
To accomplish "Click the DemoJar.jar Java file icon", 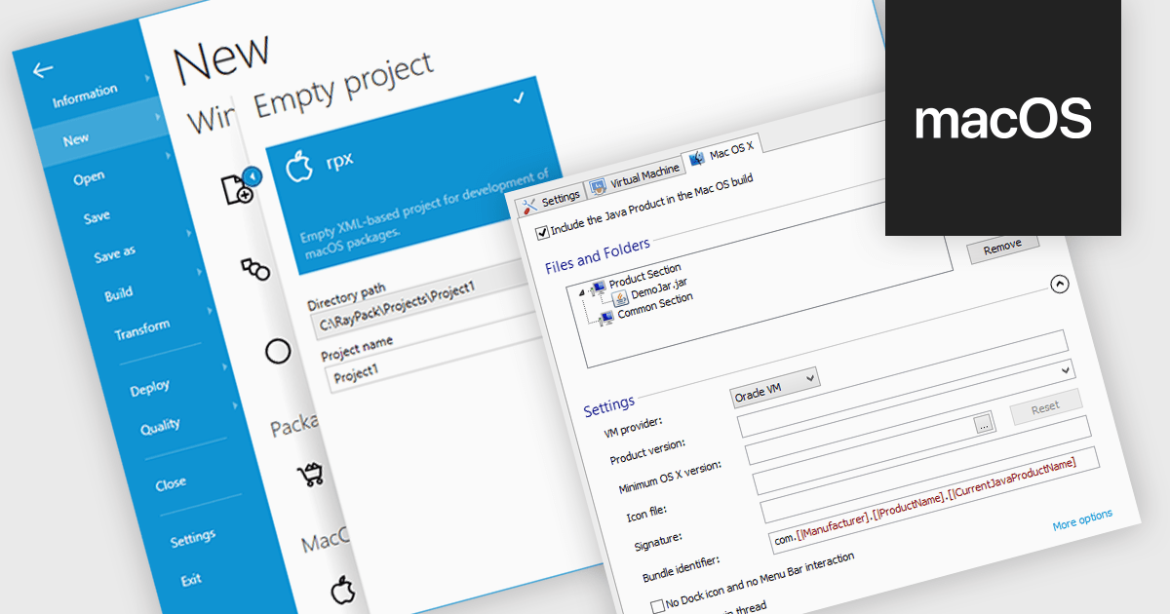I will pos(620,296).
